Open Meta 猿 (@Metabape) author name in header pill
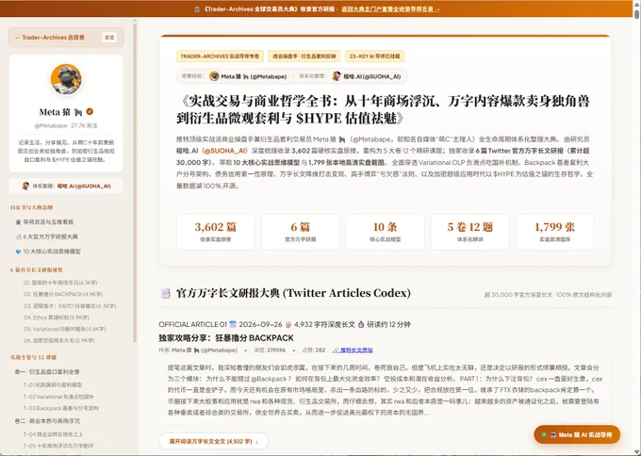This screenshot has width=641, height=456. pyautogui.click(x=254, y=76)
